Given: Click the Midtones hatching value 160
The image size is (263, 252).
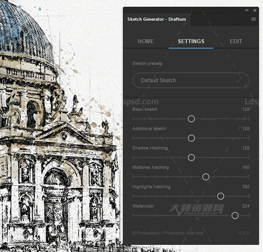Looking at the screenshot, I should (x=246, y=167).
